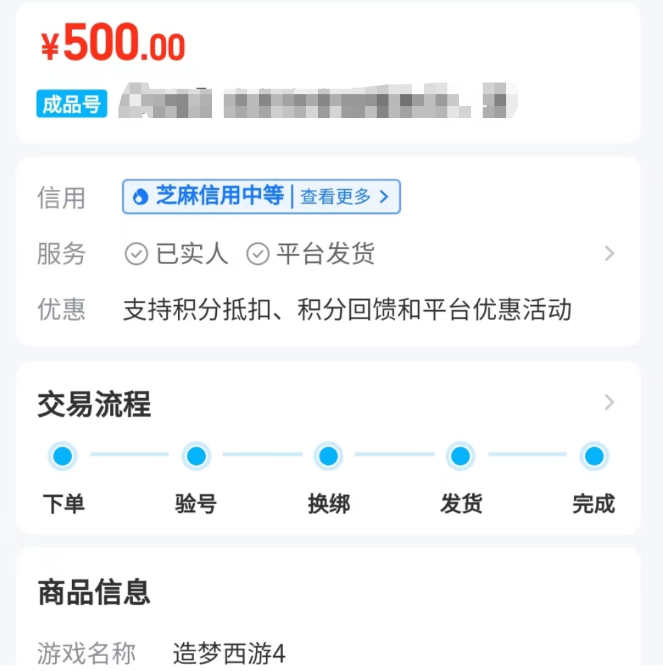Tap the 造梦西游4 game name
Image resolution: width=663 pixels, height=671 pixels.
pyautogui.click(x=229, y=654)
